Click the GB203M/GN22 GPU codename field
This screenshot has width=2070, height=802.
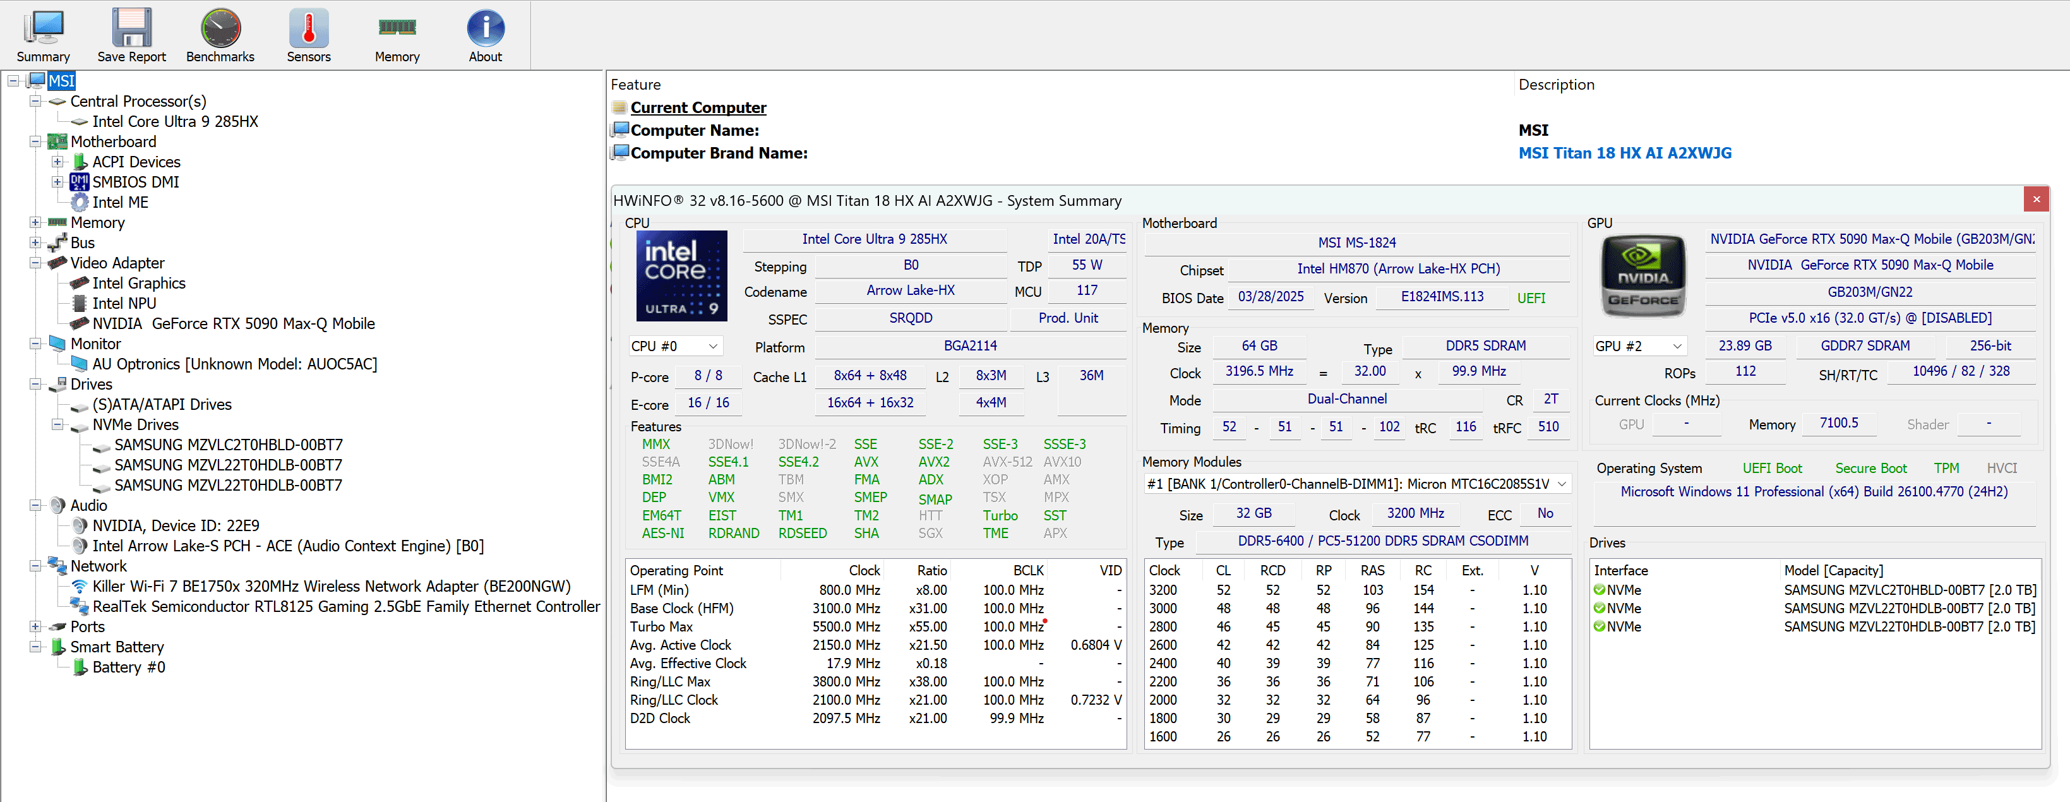point(1869,292)
